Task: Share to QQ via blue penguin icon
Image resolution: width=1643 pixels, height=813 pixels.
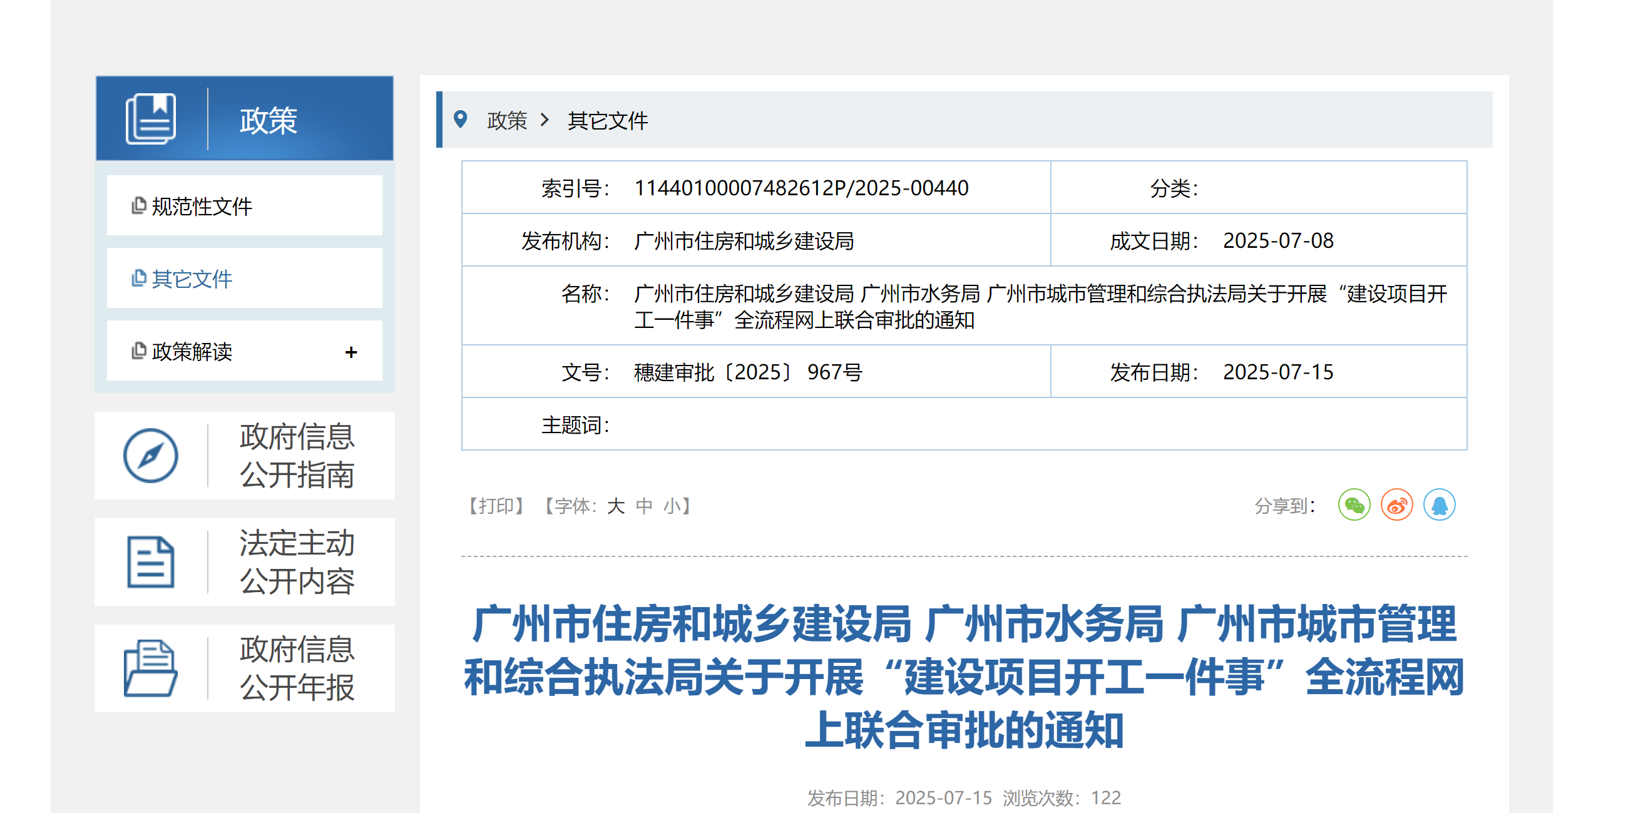Action: click(x=1440, y=505)
